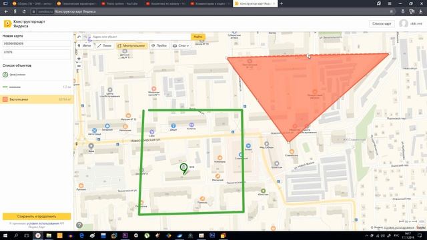Click the yellow Найти search button
This screenshot has height=240, width=427.
pos(198,37)
